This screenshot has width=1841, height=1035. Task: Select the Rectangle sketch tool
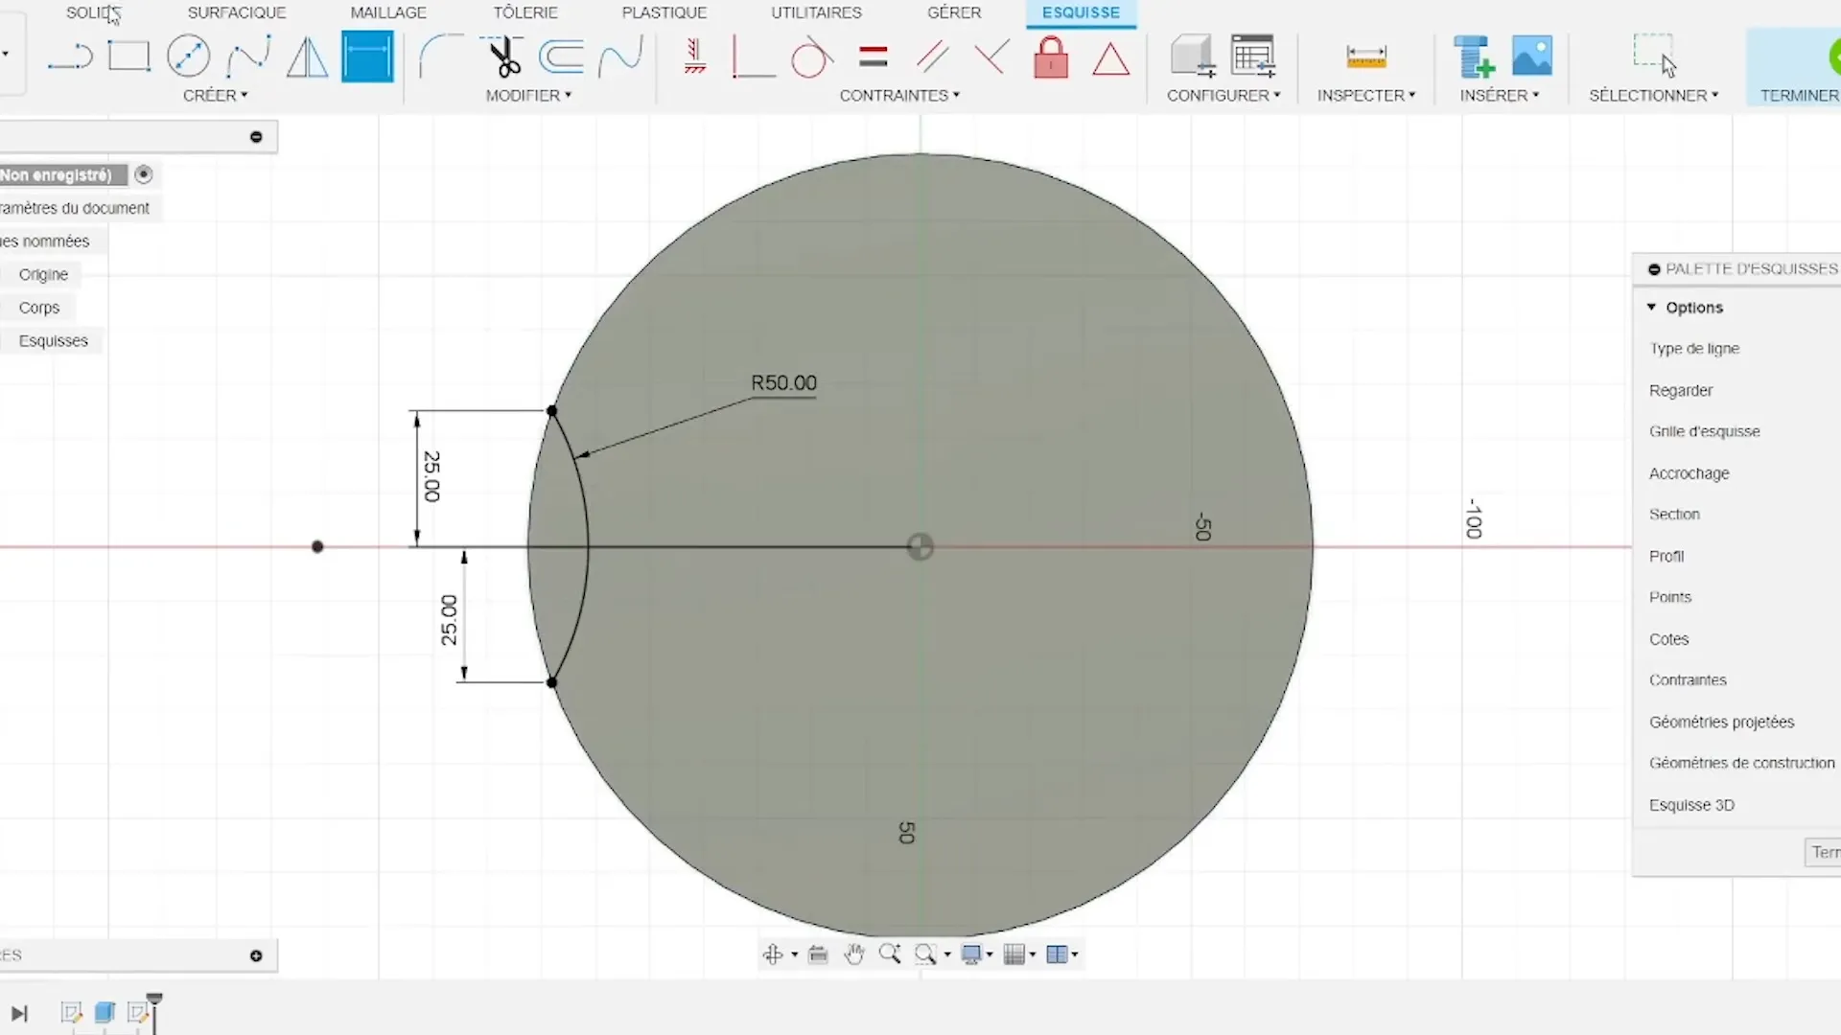coord(129,57)
